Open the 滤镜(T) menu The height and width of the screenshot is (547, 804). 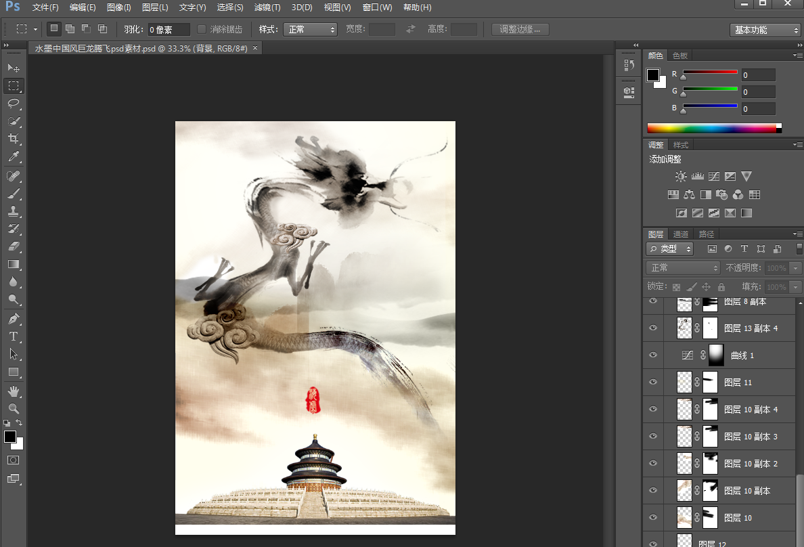coord(267,7)
